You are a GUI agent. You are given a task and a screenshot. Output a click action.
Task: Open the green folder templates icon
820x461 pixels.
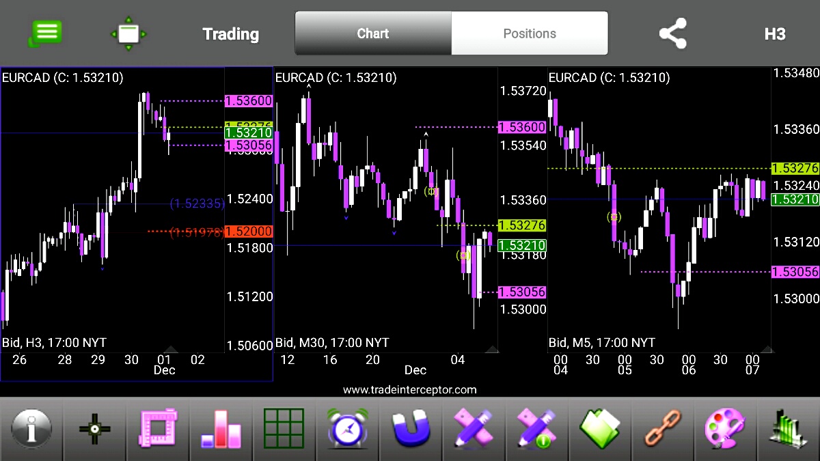599,430
